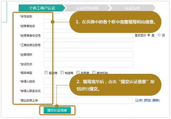Open the 个体工商户认证 step tab
171x119 pixels.
[42, 8]
